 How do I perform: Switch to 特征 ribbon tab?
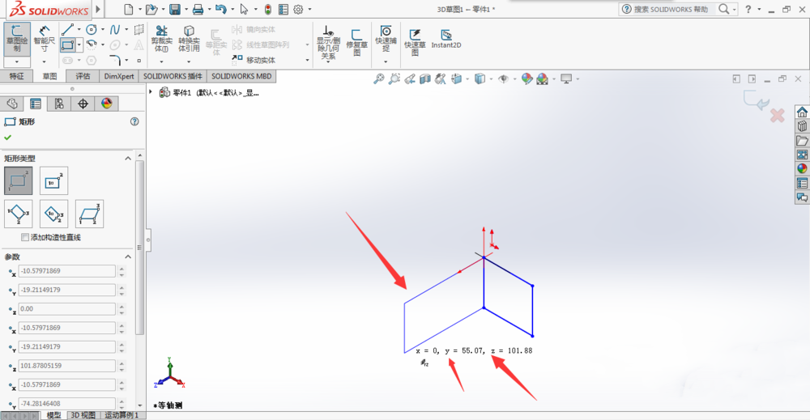click(x=16, y=76)
